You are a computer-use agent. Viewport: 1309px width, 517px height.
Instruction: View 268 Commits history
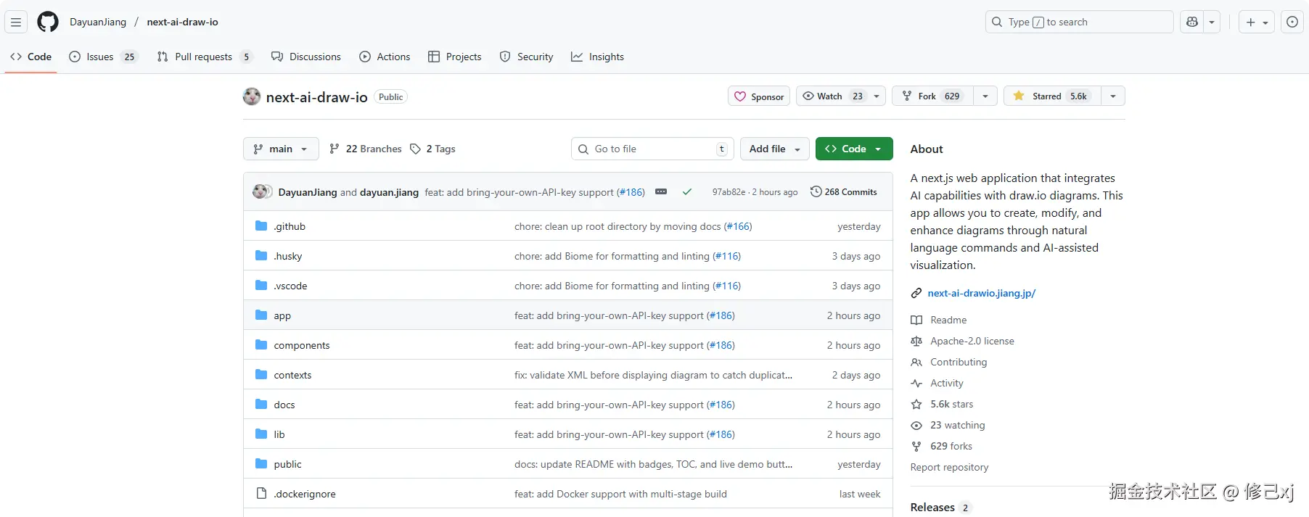pos(844,192)
